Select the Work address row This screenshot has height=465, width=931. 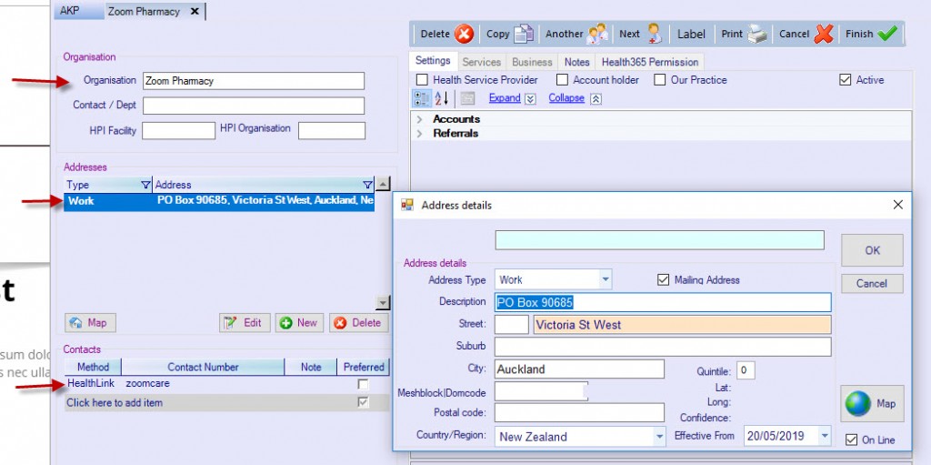219,202
